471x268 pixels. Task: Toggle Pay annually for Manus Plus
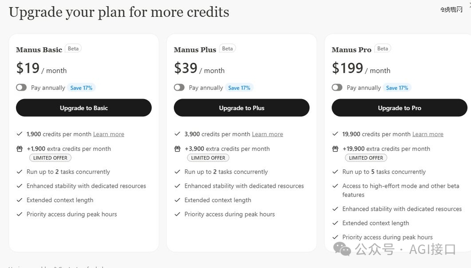click(x=179, y=87)
